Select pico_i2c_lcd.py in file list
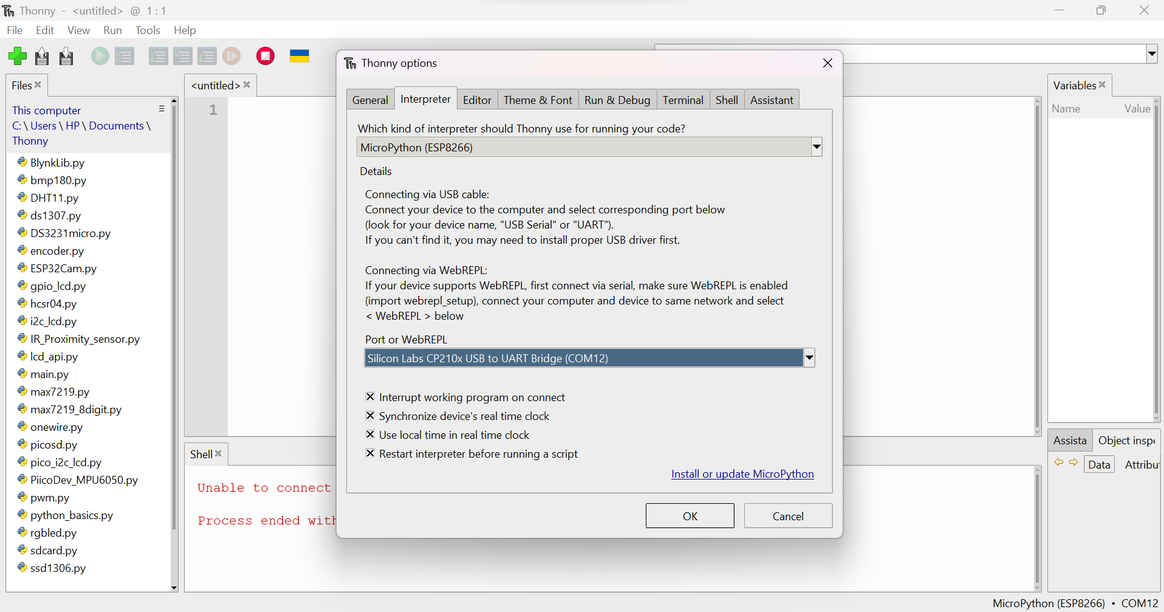The width and height of the screenshot is (1164, 612). click(x=66, y=462)
